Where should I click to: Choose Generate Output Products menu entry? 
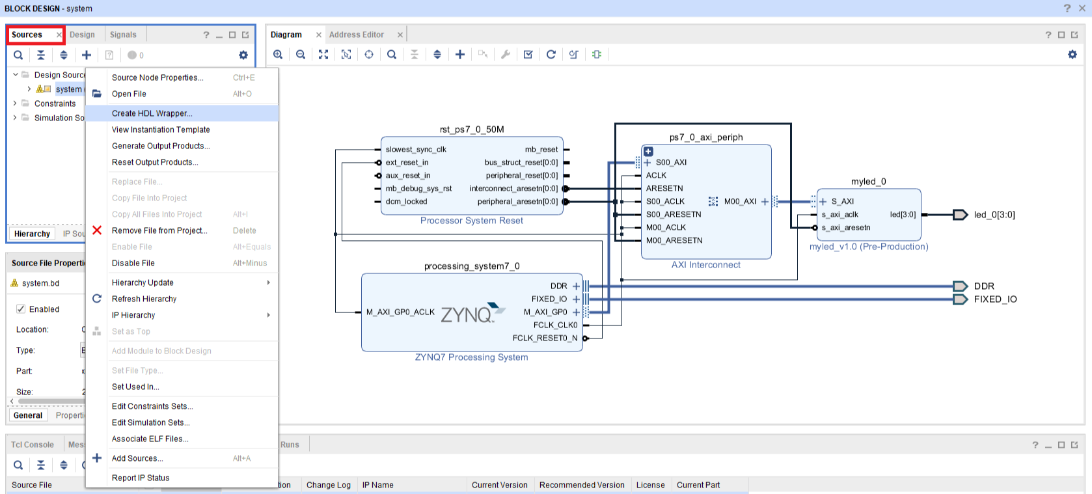(161, 146)
